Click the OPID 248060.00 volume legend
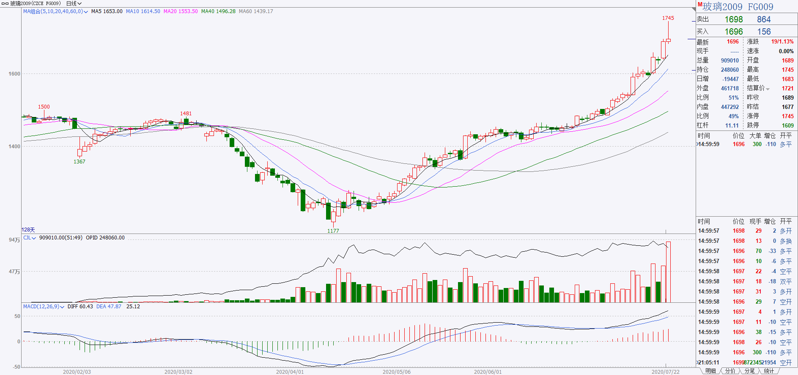Viewport: 798px width, 375px height. (x=105, y=238)
